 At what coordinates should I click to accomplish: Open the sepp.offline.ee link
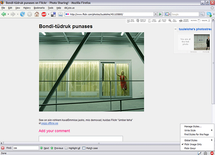50,123
